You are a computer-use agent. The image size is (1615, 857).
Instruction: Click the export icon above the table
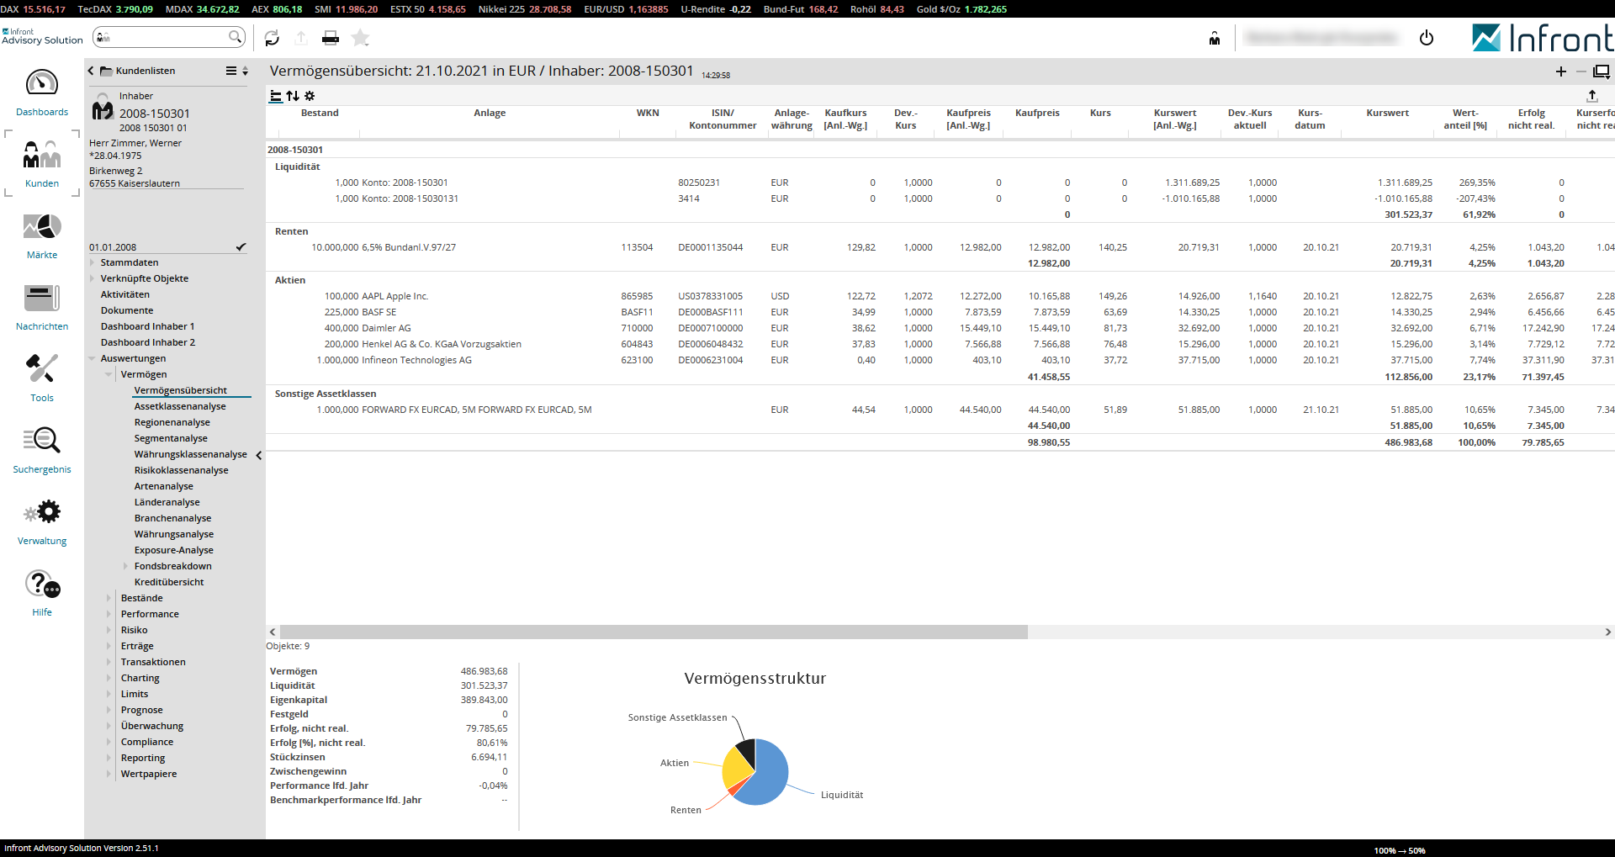1591,96
